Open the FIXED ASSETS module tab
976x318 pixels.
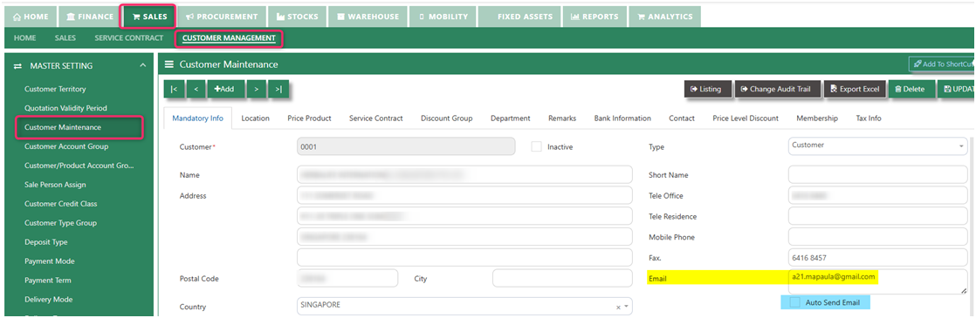coord(519,17)
